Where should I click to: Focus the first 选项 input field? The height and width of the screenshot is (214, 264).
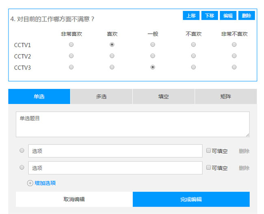115,151
